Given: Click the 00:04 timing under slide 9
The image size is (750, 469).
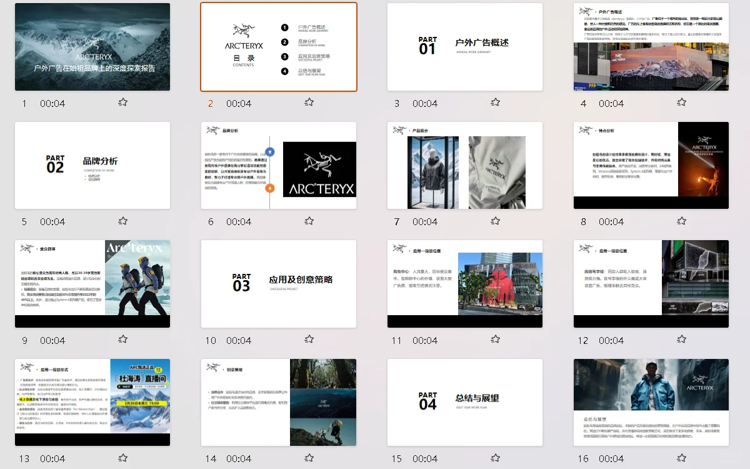Looking at the screenshot, I should pyautogui.click(x=52, y=341).
